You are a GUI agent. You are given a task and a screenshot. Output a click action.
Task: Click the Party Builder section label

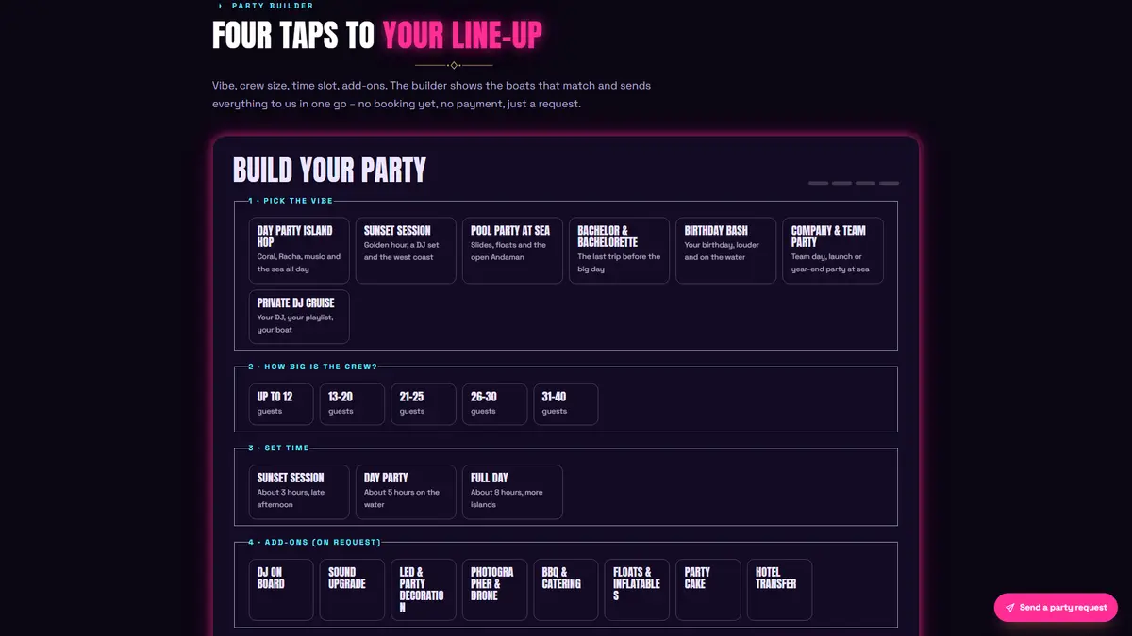tap(273, 6)
